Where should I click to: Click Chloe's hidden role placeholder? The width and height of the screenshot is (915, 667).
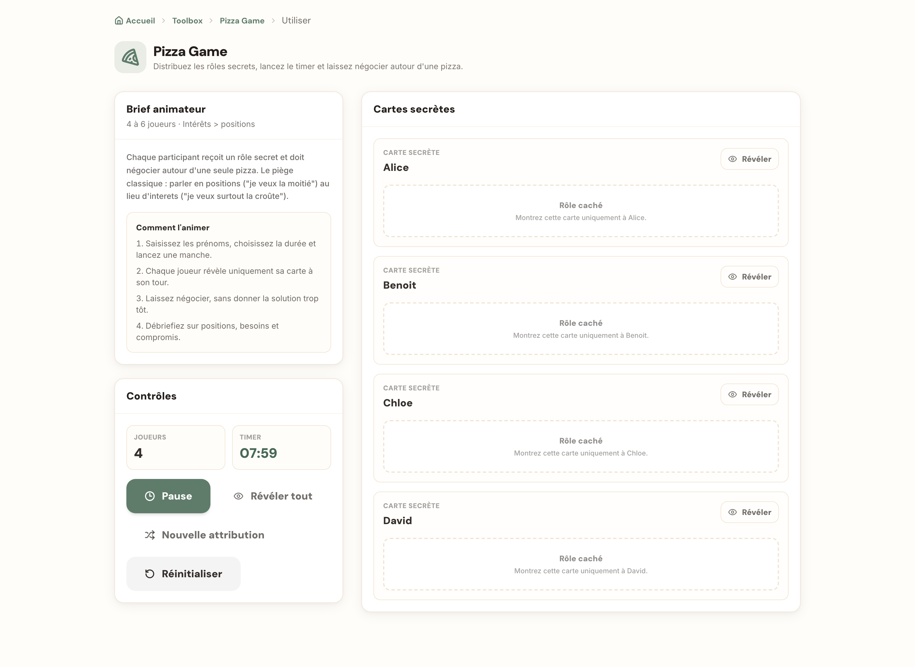point(580,446)
